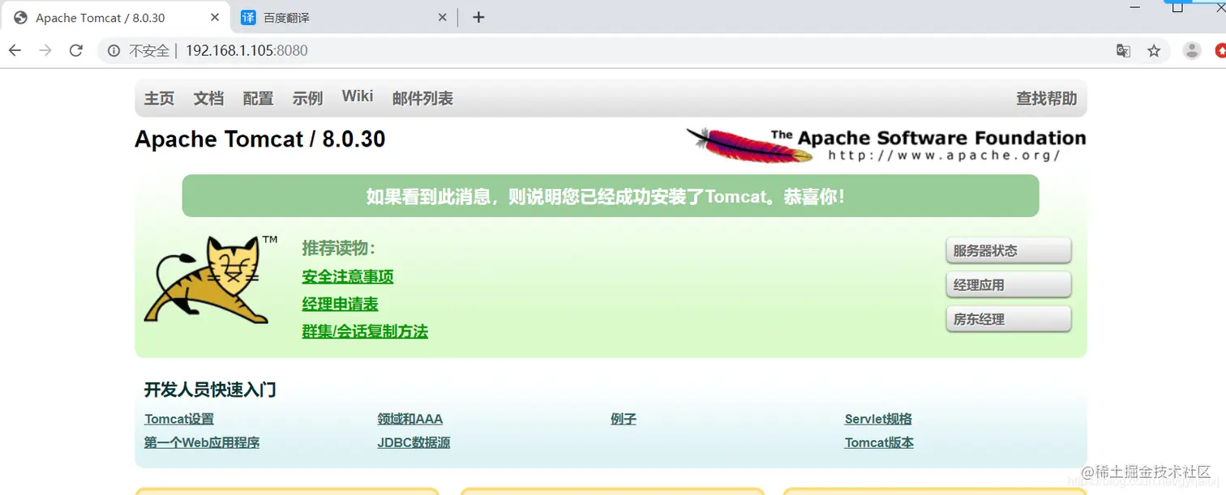
Task: Close the Apache Tomcat / 8.0.30 tab
Action: tap(214, 17)
